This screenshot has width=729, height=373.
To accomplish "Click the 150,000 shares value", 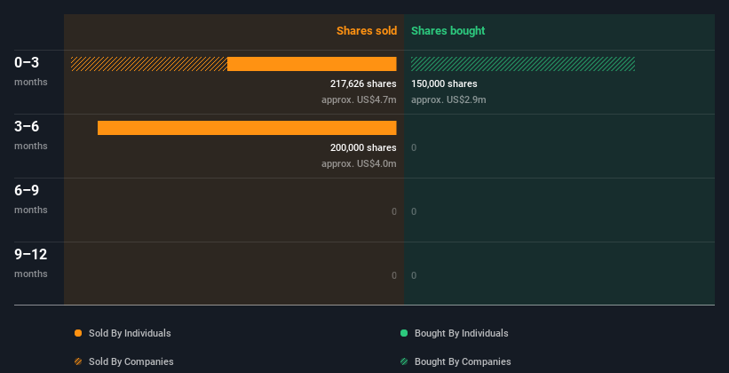I will tap(444, 83).
